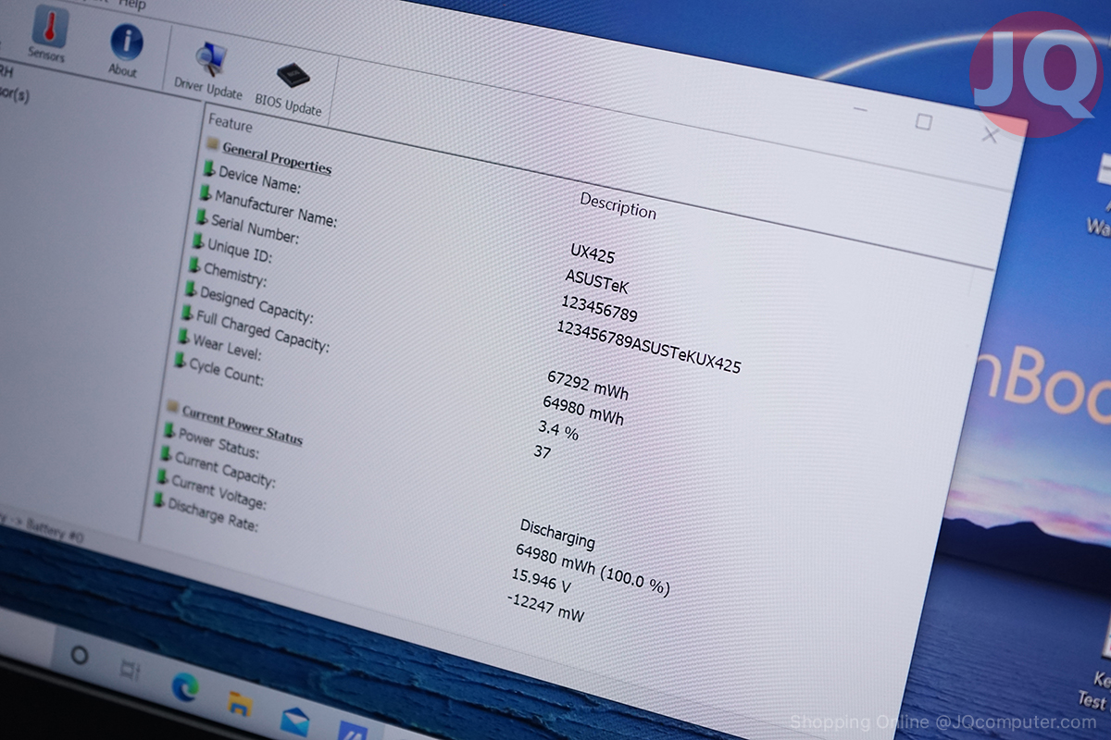Open Task View on the taskbar
The image size is (1111, 740).
131,669
